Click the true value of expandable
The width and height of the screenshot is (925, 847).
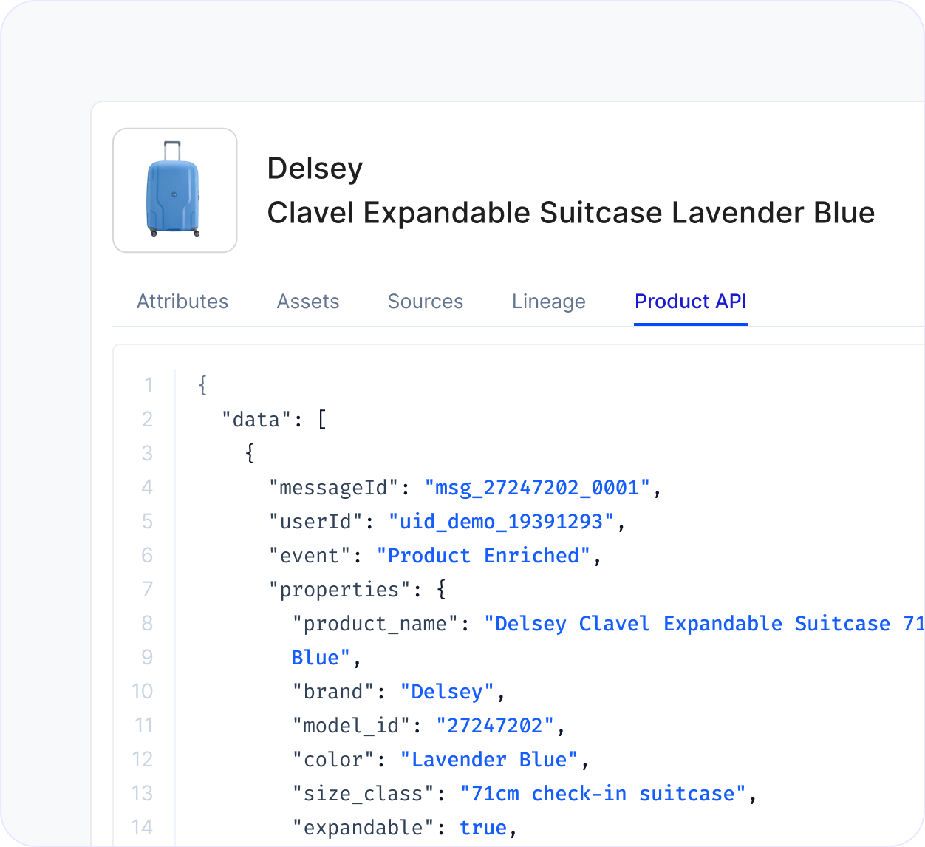pos(483,828)
